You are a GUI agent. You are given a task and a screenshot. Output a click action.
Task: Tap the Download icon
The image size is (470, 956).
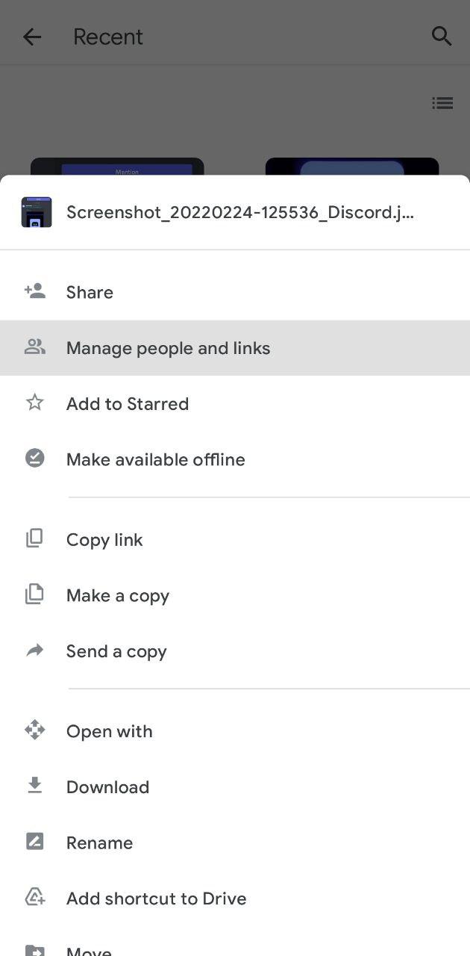pos(34,786)
